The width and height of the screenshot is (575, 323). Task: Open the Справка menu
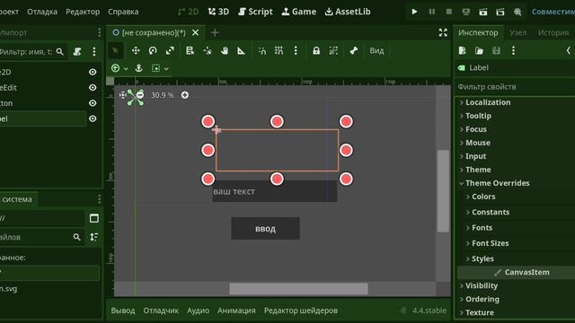[x=123, y=12]
